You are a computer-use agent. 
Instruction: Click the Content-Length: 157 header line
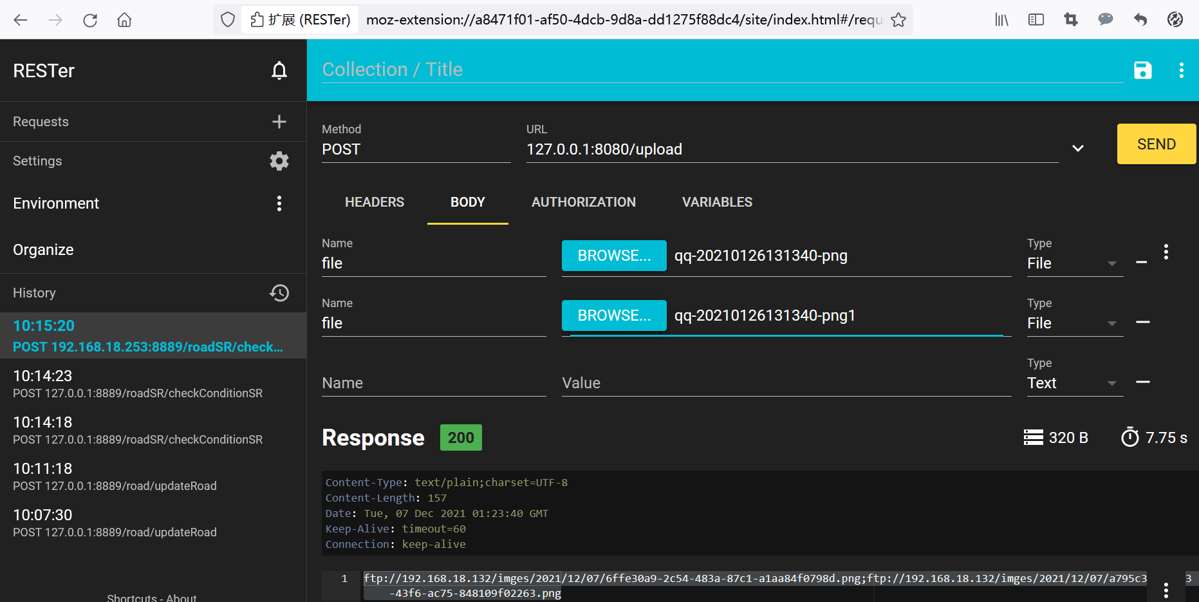386,498
